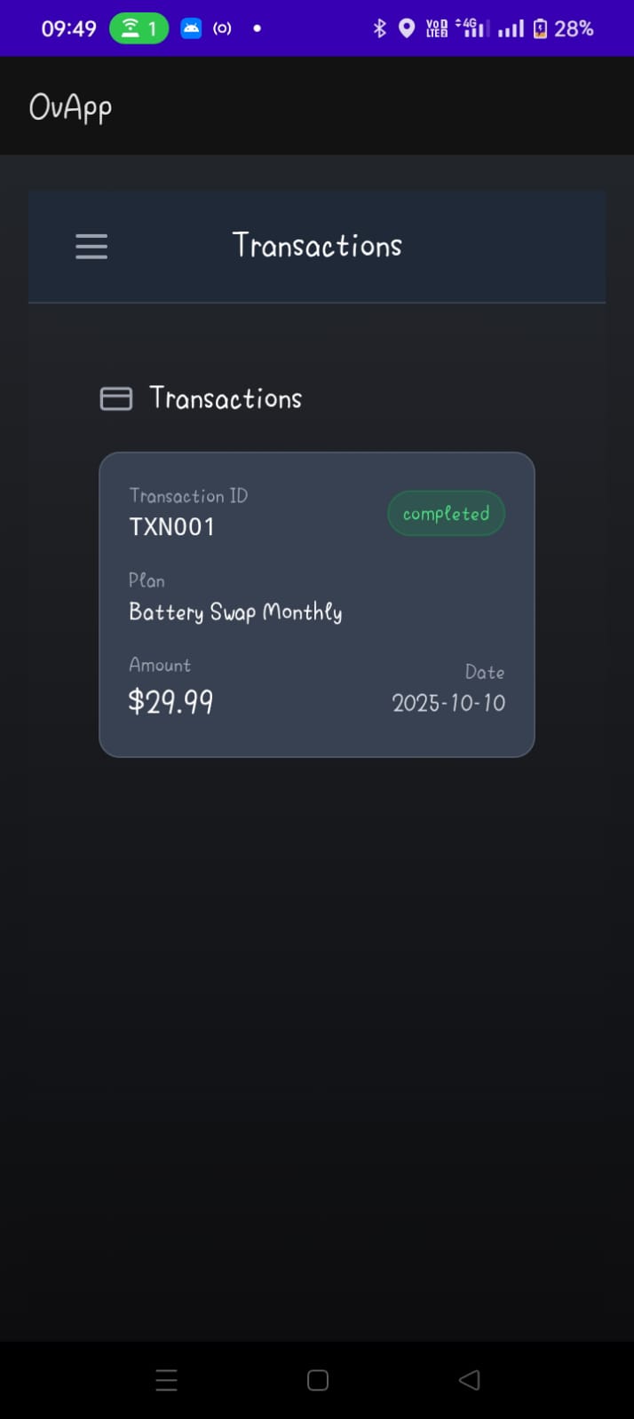
Task: Click the credit card Transactions icon
Action: pyautogui.click(x=115, y=398)
